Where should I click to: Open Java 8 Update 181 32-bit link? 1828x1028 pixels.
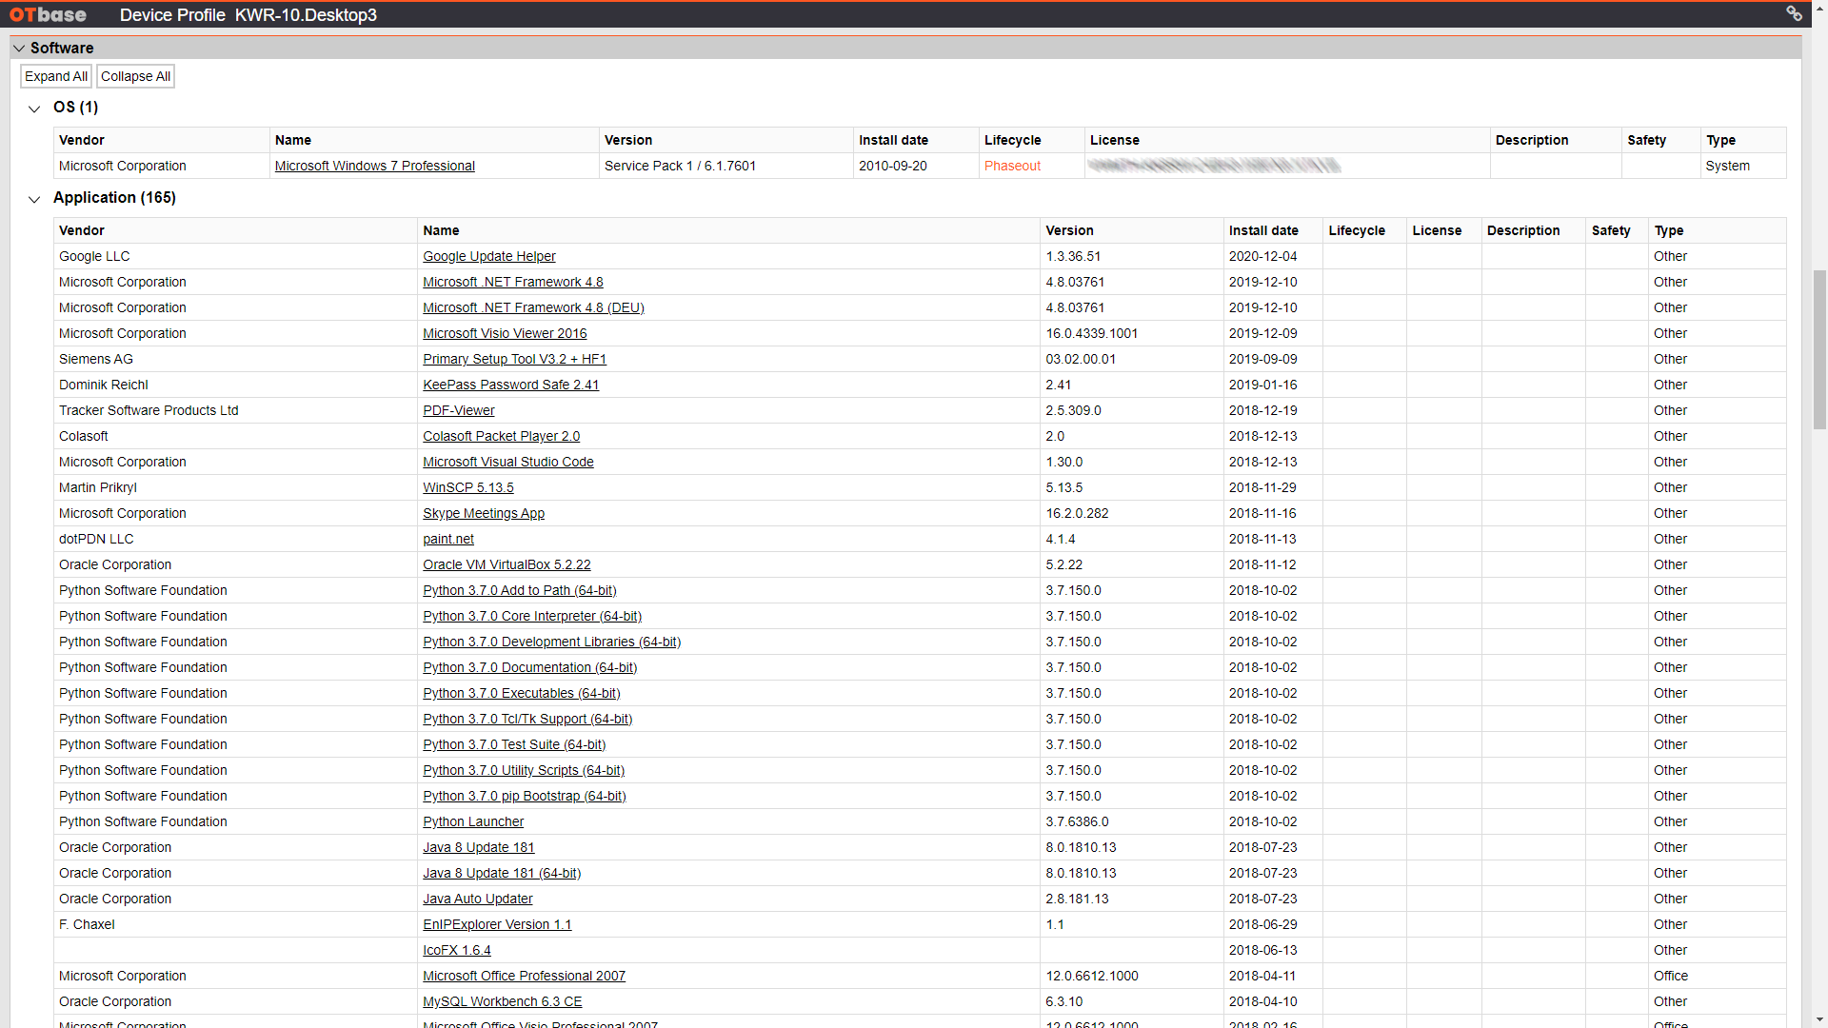479,847
